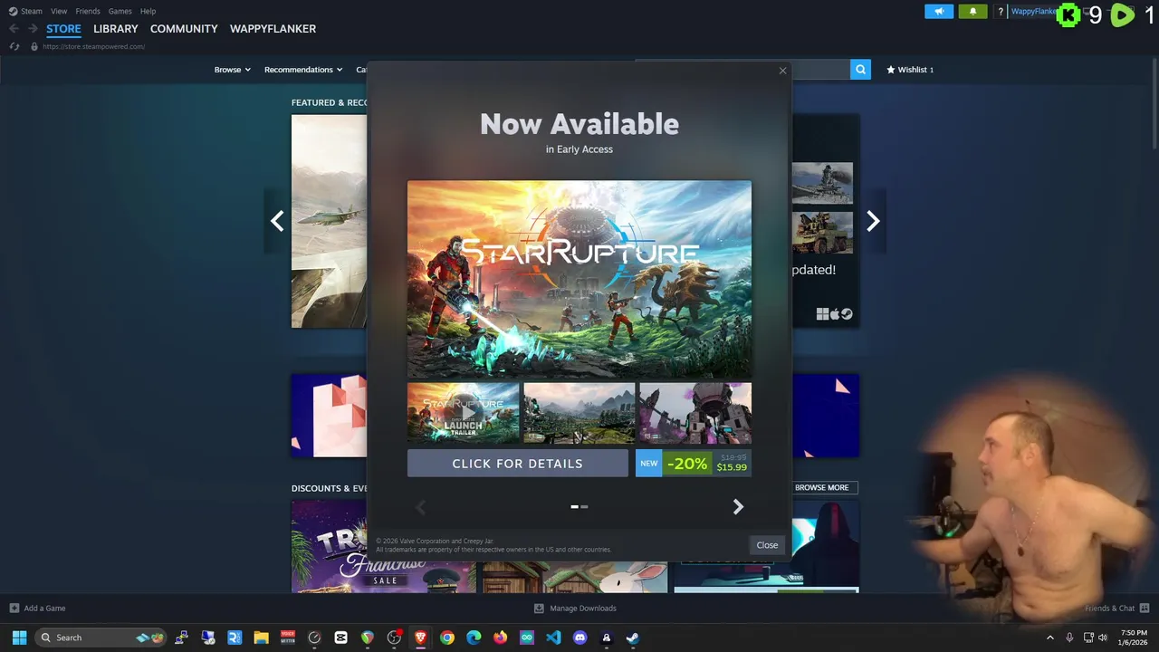Open Manage Downloads in the bottom bar
Image resolution: width=1159 pixels, height=652 pixels.
click(x=575, y=608)
